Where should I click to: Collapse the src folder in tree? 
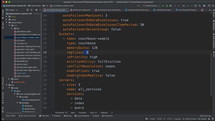pos(7,85)
